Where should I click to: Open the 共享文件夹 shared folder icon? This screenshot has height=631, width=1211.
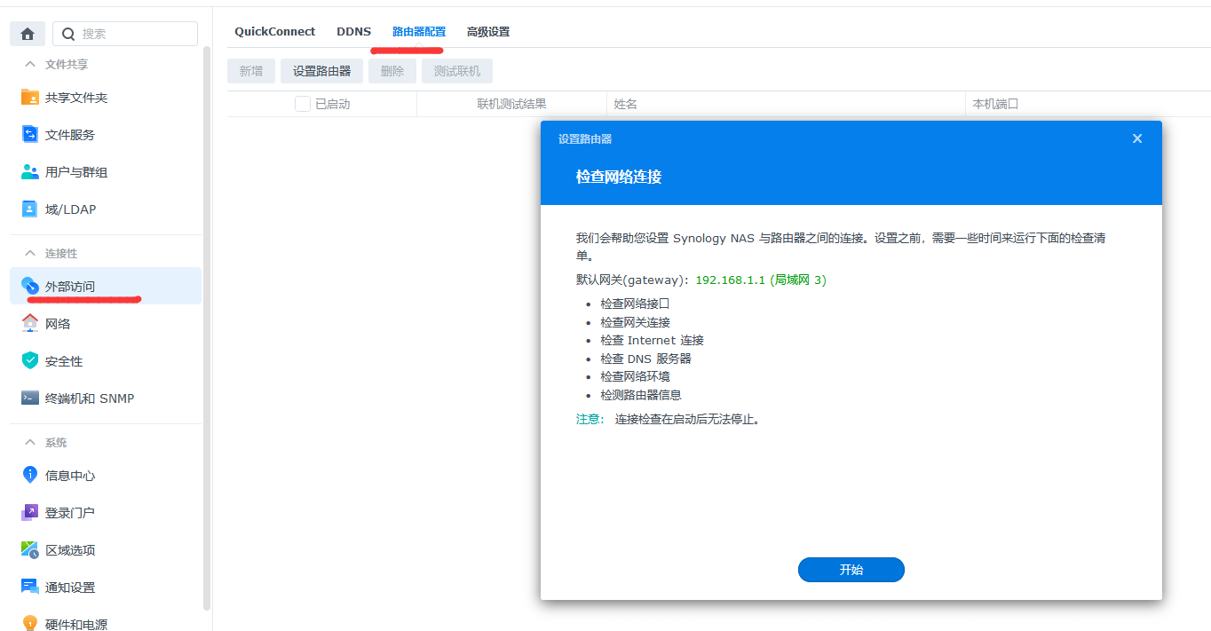(x=30, y=98)
